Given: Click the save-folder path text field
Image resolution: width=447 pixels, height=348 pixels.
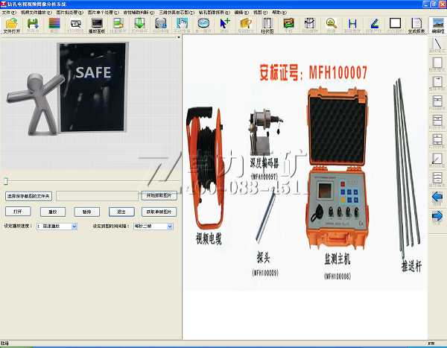Looking at the screenshot, I should (x=96, y=196).
